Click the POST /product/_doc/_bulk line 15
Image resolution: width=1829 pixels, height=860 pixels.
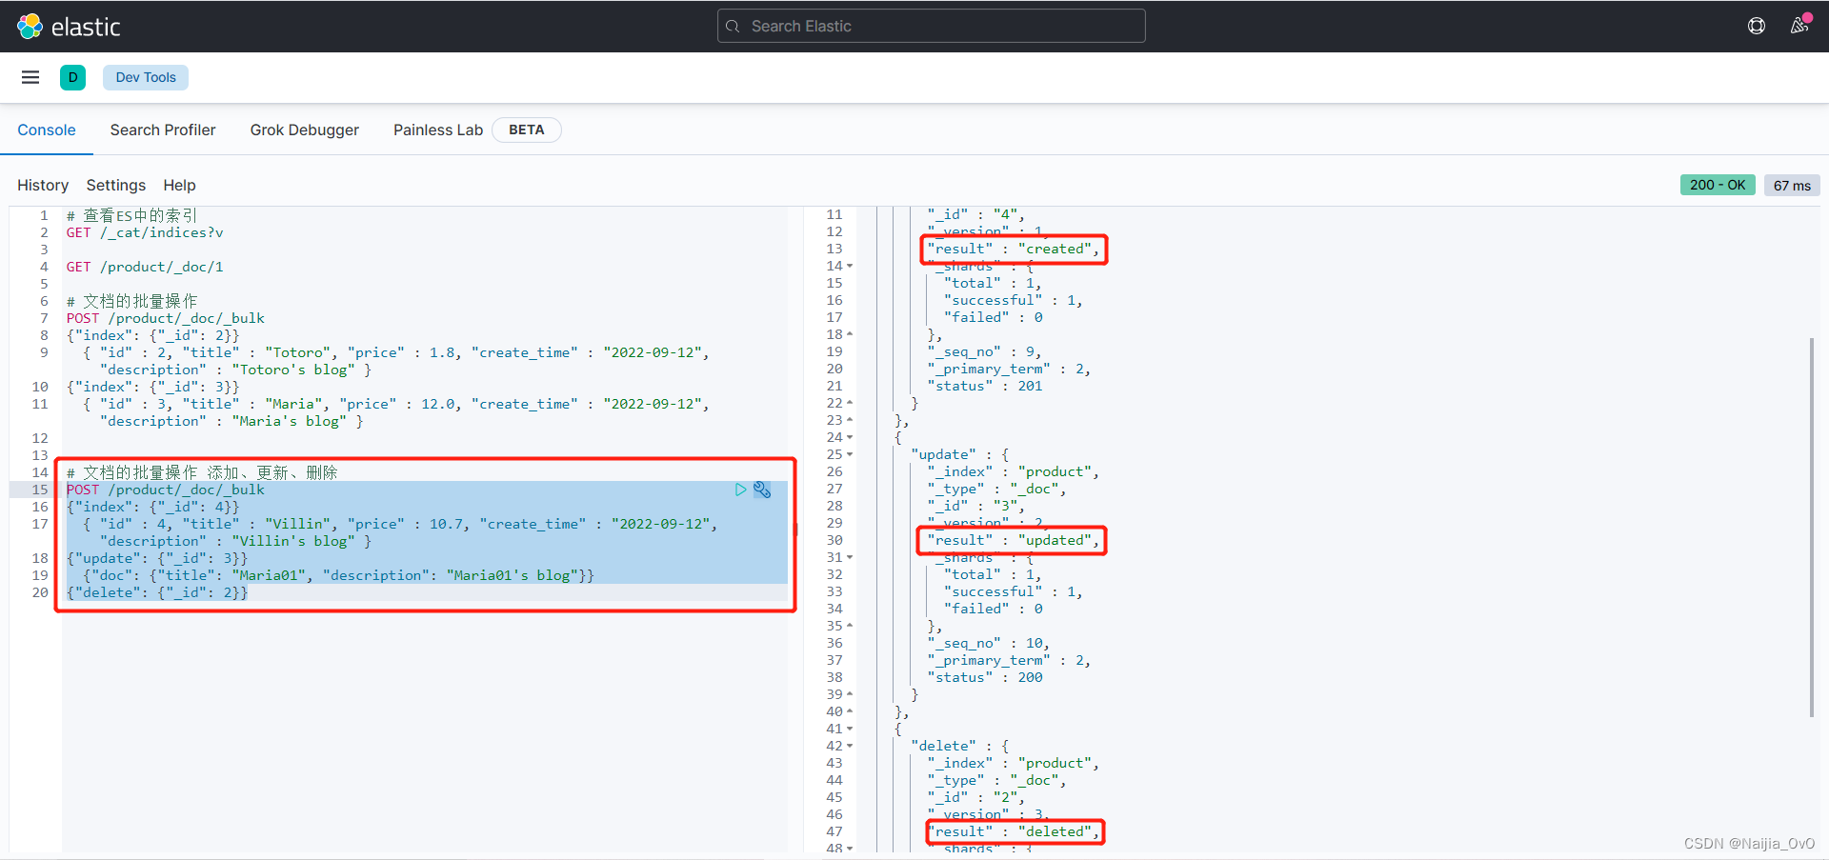[166, 490]
